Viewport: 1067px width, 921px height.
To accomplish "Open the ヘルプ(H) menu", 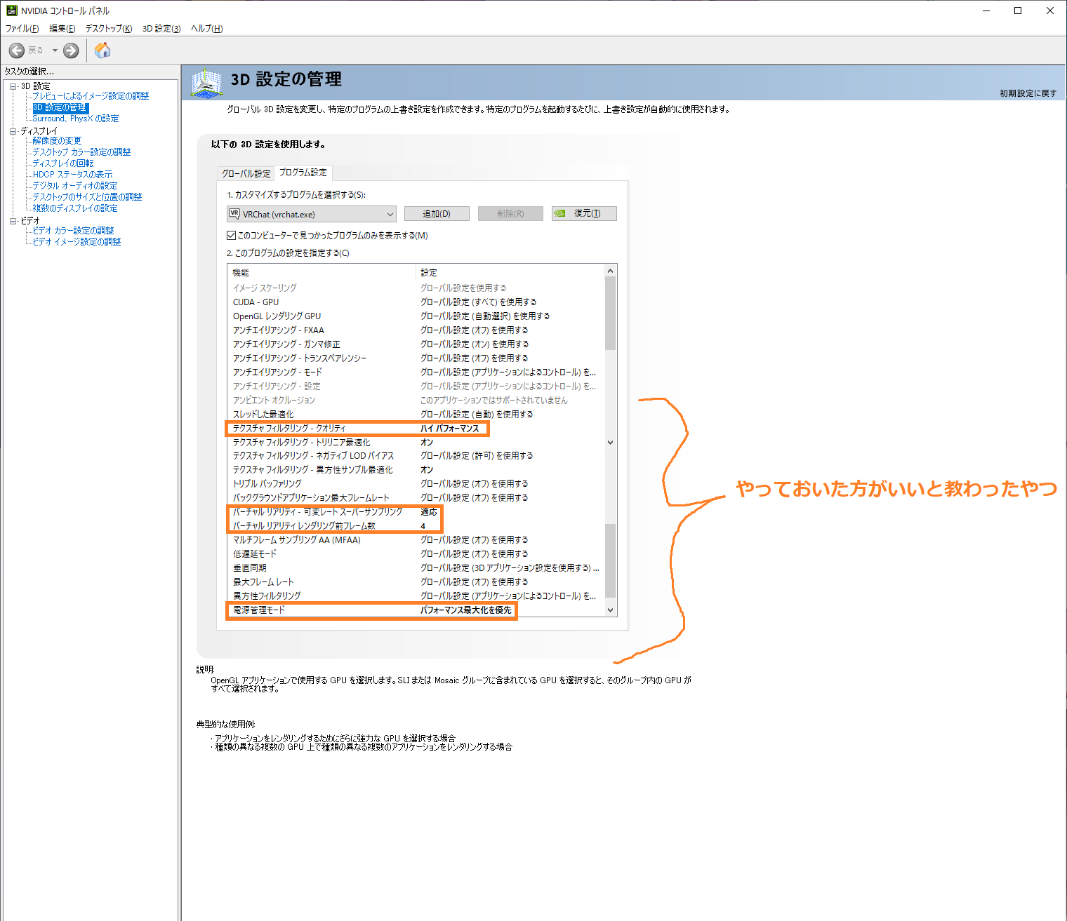I will pos(207,29).
